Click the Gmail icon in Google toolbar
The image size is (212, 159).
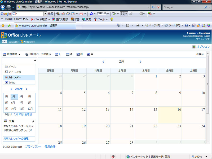tap(81, 14)
